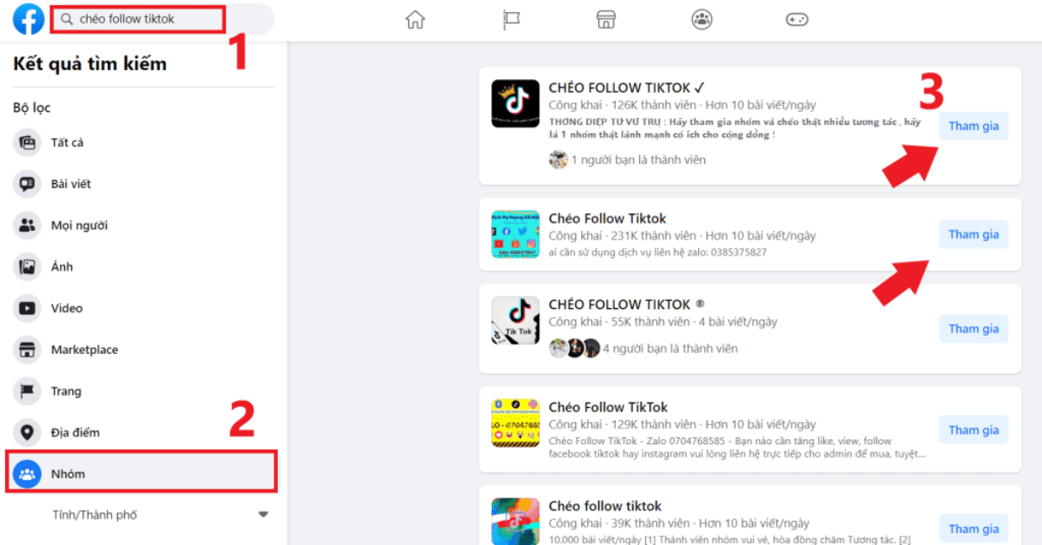Click description "ai cần sử dụng dịch vụ liên hệ zalo"

[657, 253]
